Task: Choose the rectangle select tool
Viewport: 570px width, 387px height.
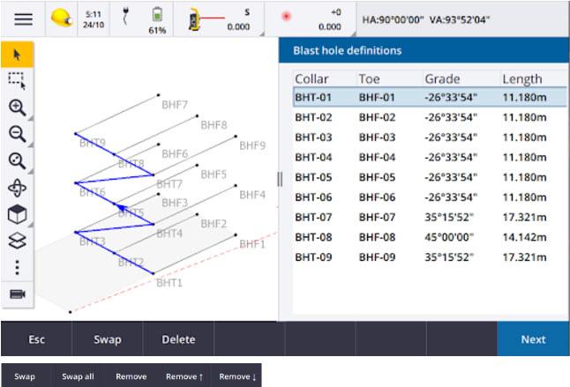Action: coord(17,81)
